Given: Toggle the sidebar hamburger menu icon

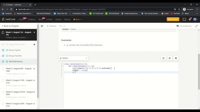Looking at the screenshot, I should [x=42, y=26].
